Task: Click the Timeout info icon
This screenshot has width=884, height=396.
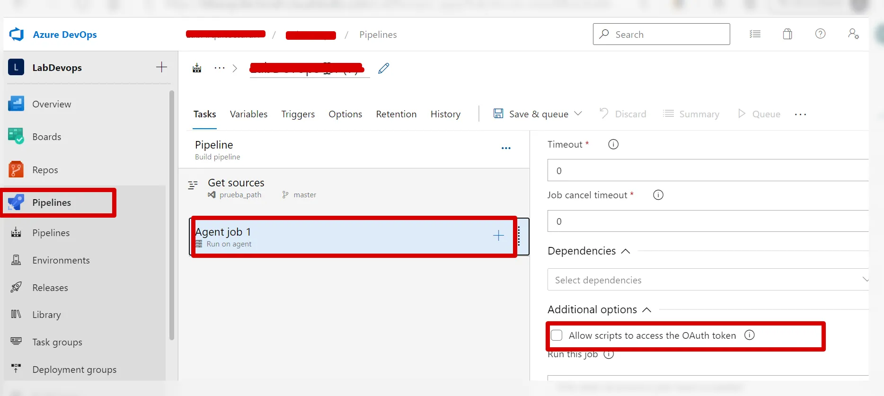Action: click(613, 144)
